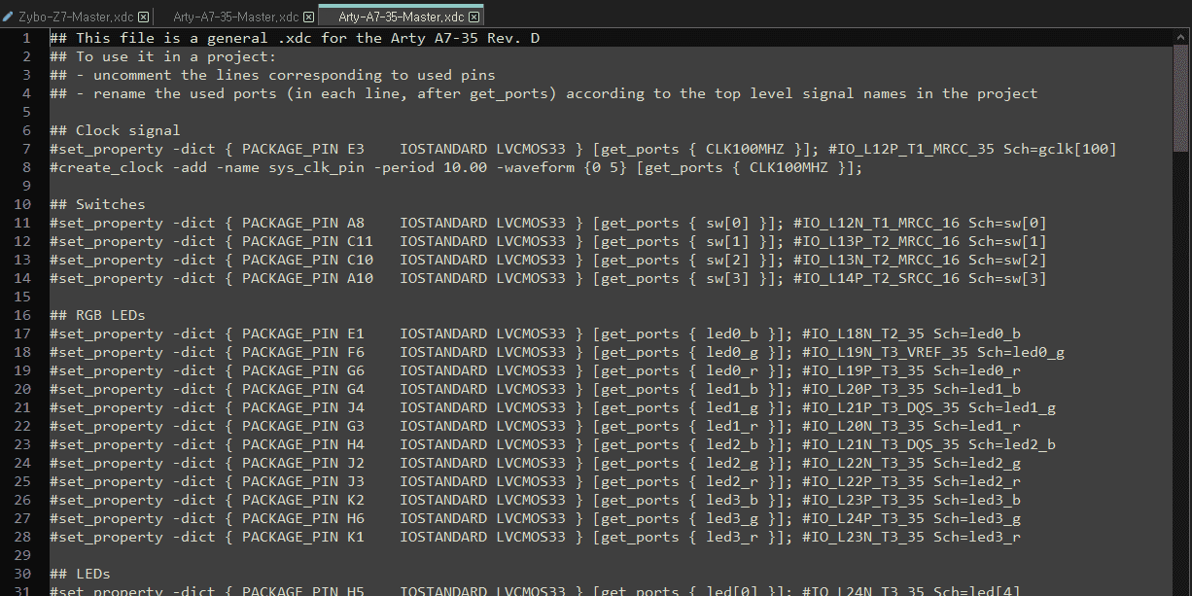Click '-waveform {0 5}' on line 8
This screenshot has height=596, width=1192.
tap(562, 167)
